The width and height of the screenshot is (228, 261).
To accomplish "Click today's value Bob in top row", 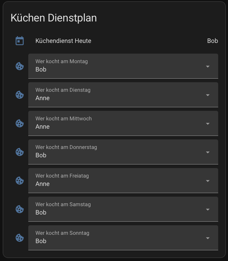I will [213, 41].
